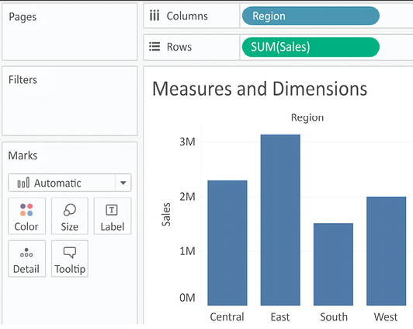Click the bar chart icon in mark type selector
This screenshot has width=413, height=329.
pyautogui.click(x=23, y=183)
